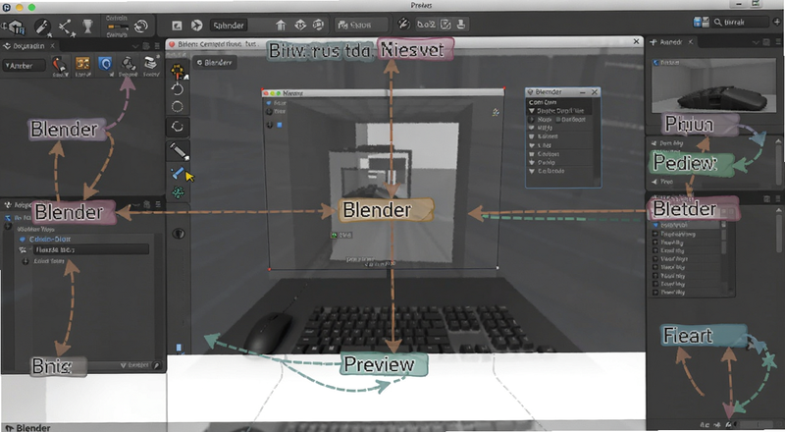This screenshot has height=432, width=785.
Task: Click the trophy icon in the top toolbar
Action: 87,27
